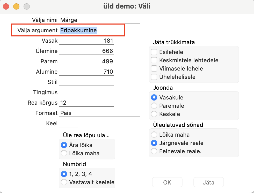Viewport: 254px width, 193px height.
Task: Click the Välja argument text field
Action: (x=113, y=30)
